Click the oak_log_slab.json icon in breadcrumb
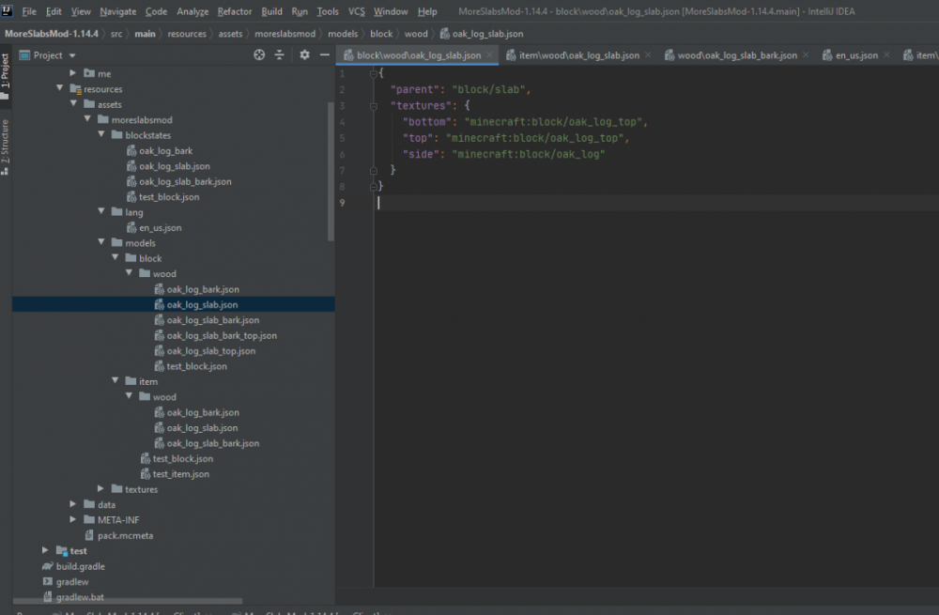The width and height of the screenshot is (939, 615). point(445,34)
